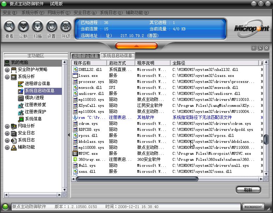The height and width of the screenshot is (213, 273).
Task: Click the Micropoint logo
Action: coord(251,29)
